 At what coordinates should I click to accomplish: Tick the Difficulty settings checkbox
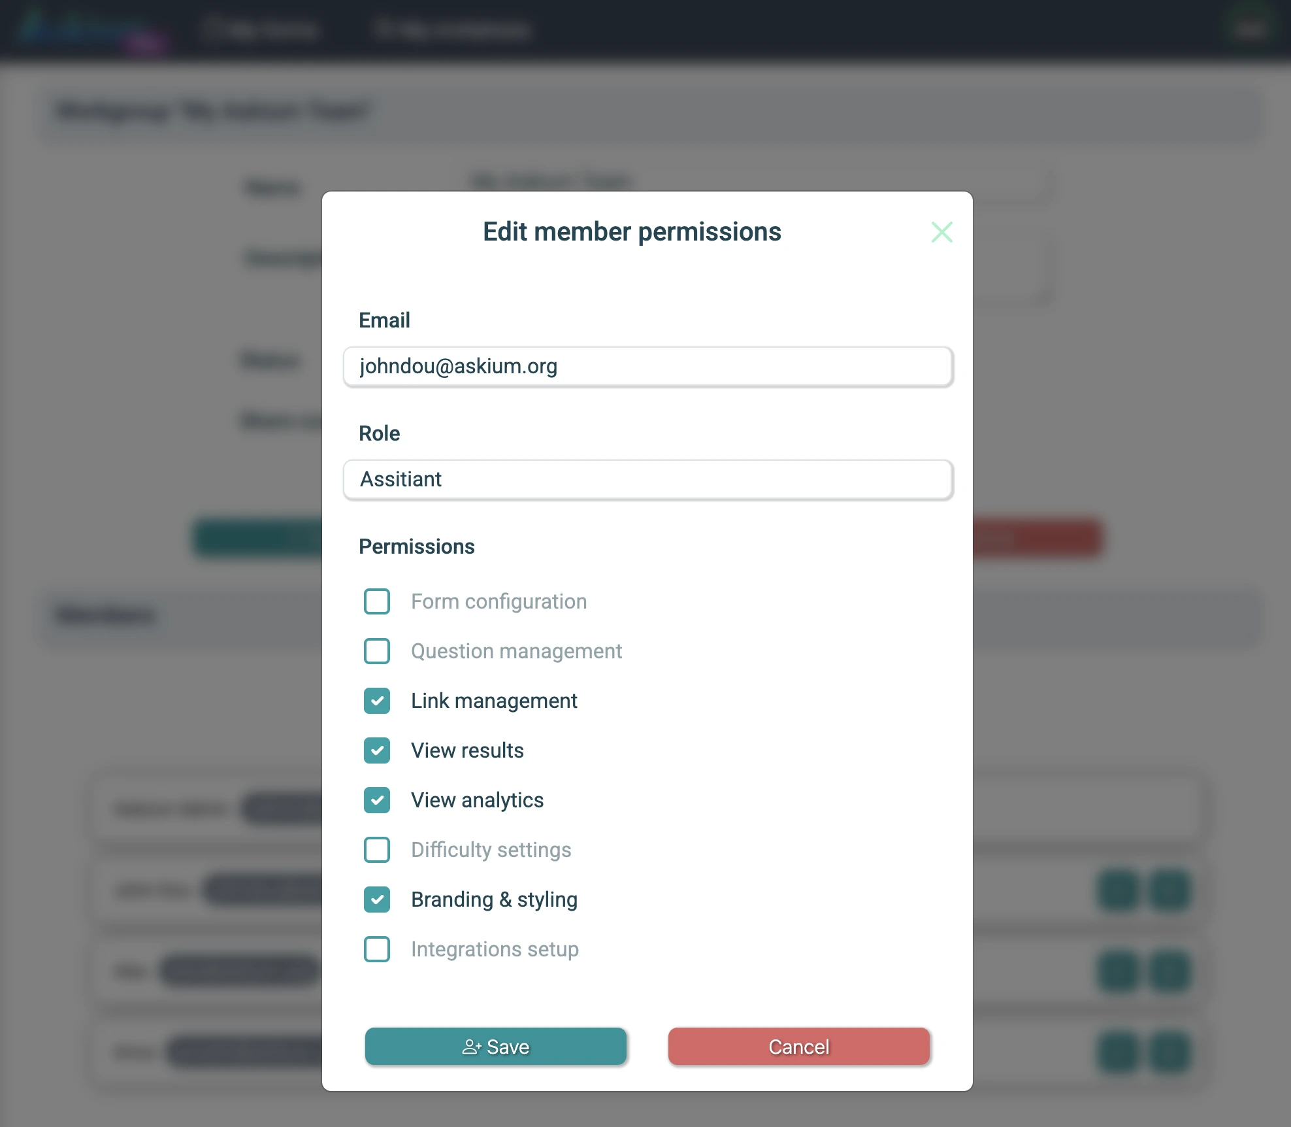377,850
